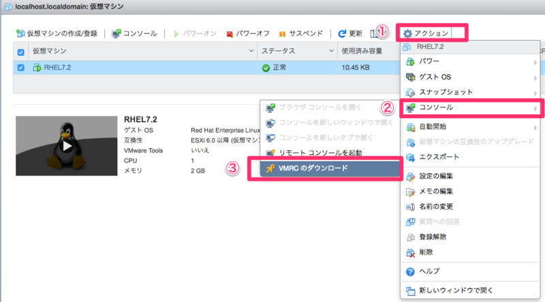
Task: Open the ステータス column dropdown arrow
Action: coord(331,51)
